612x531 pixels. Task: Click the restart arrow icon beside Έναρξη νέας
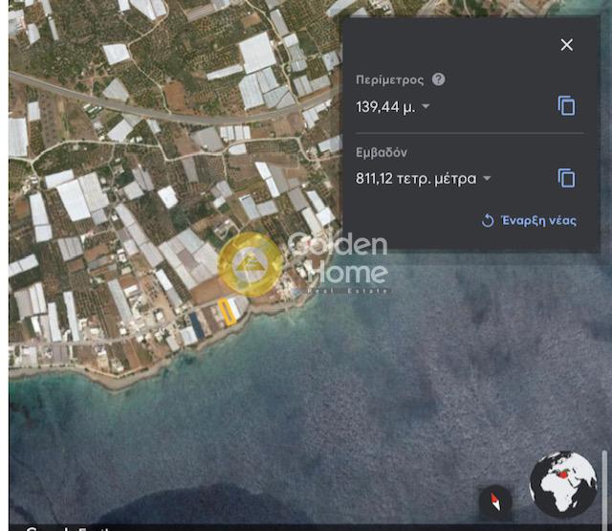click(x=488, y=221)
